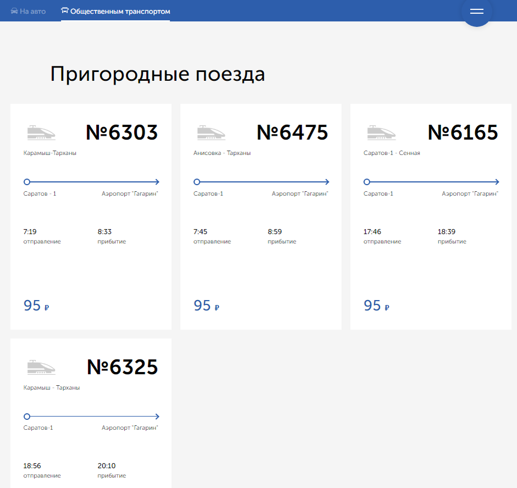Click прибытие label under 8:59

click(282, 242)
